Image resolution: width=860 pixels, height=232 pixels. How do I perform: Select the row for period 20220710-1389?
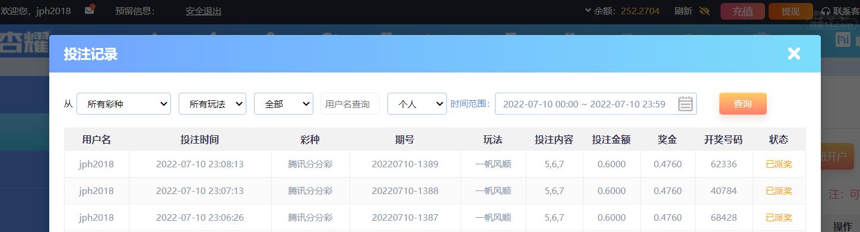434,164
